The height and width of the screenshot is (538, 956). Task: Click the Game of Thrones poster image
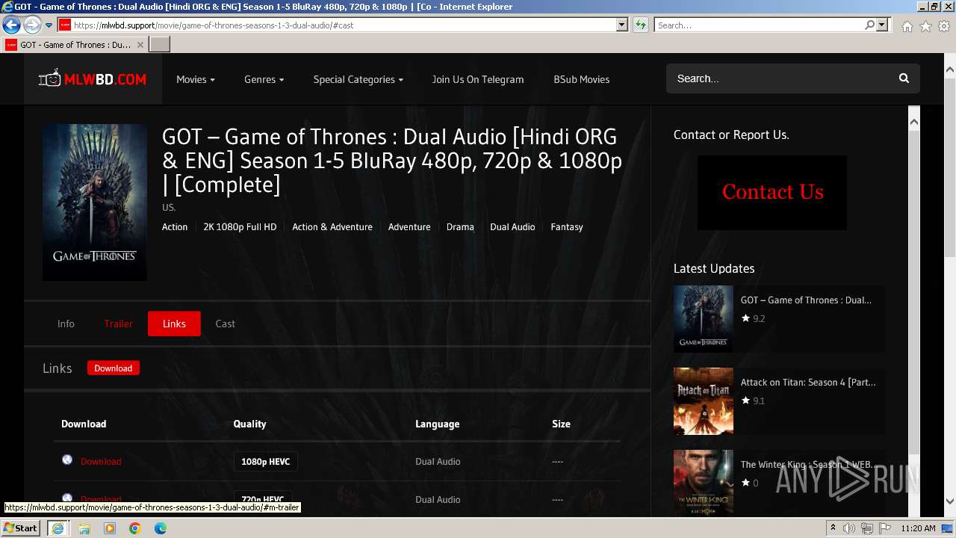click(95, 202)
